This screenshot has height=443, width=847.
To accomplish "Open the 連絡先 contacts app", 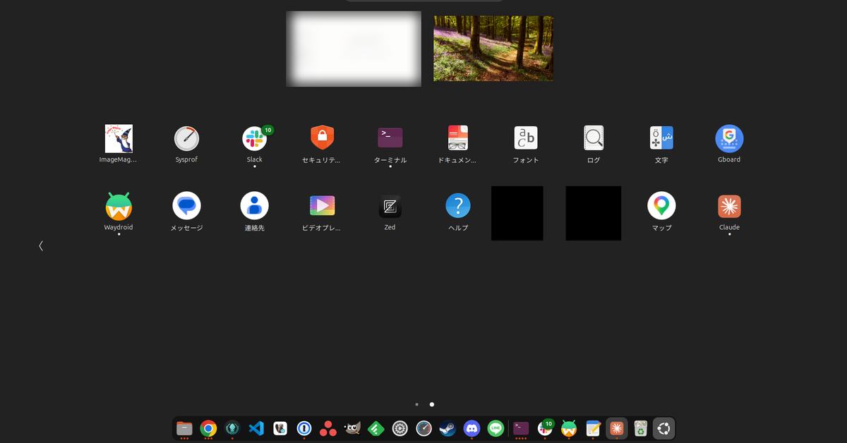I will (x=254, y=206).
